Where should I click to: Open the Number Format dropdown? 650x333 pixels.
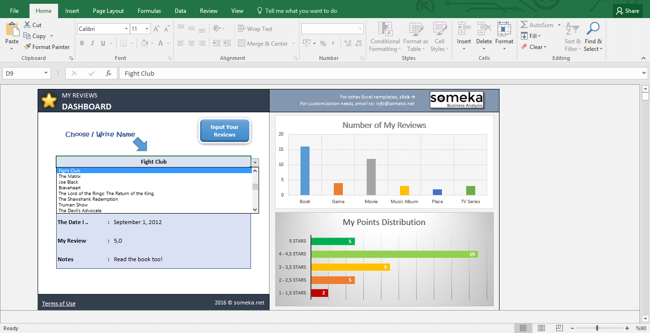[360, 29]
